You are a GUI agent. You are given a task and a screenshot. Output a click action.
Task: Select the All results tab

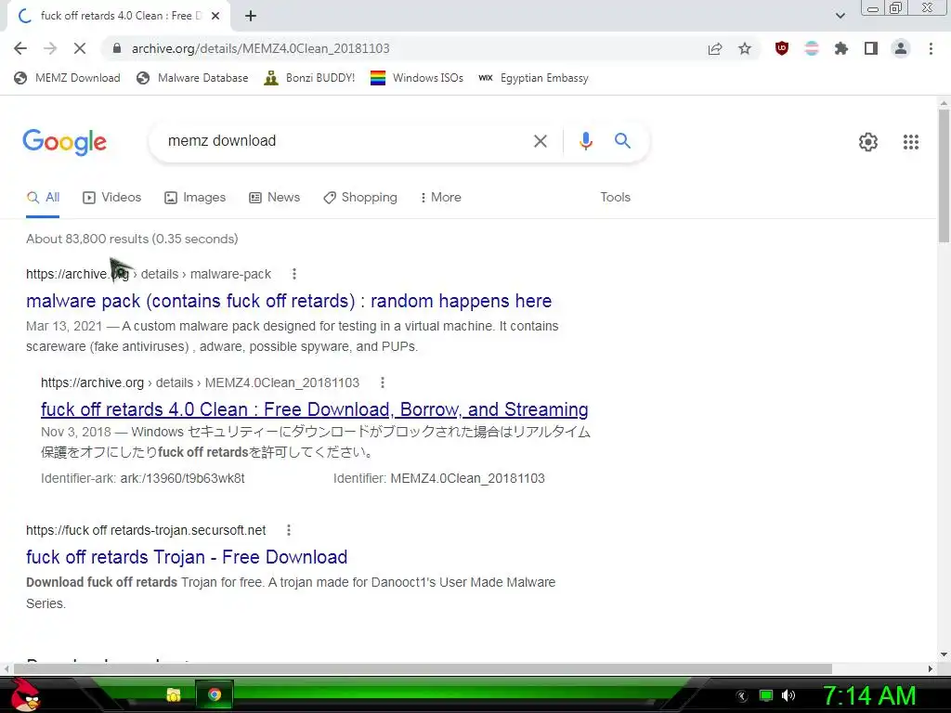[x=43, y=198]
